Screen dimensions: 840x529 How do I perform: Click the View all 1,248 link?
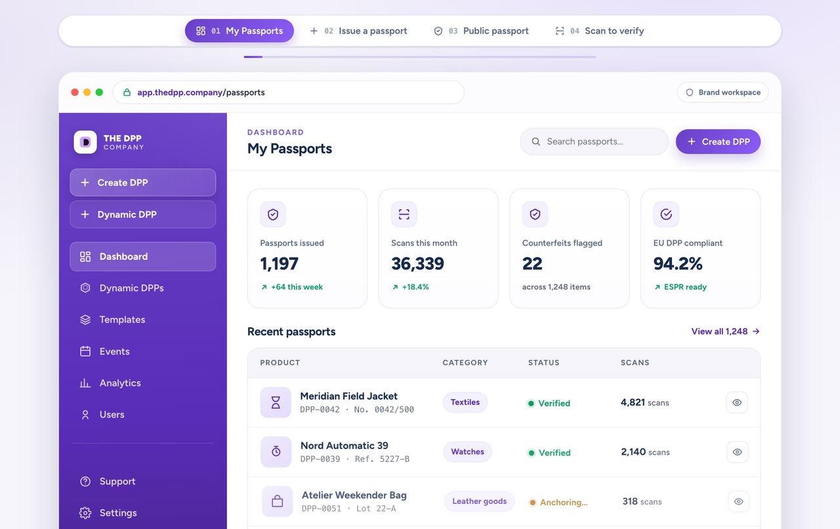coord(725,331)
